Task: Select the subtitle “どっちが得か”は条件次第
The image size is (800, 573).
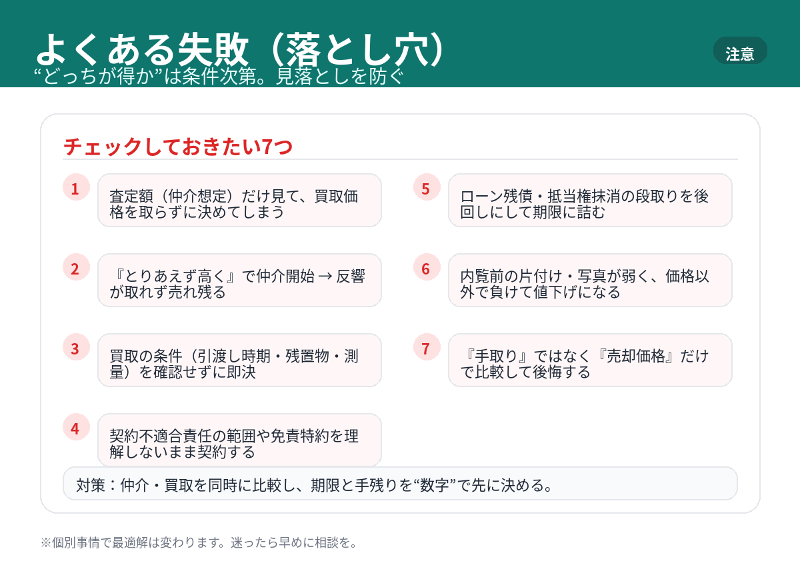Action: [219, 76]
